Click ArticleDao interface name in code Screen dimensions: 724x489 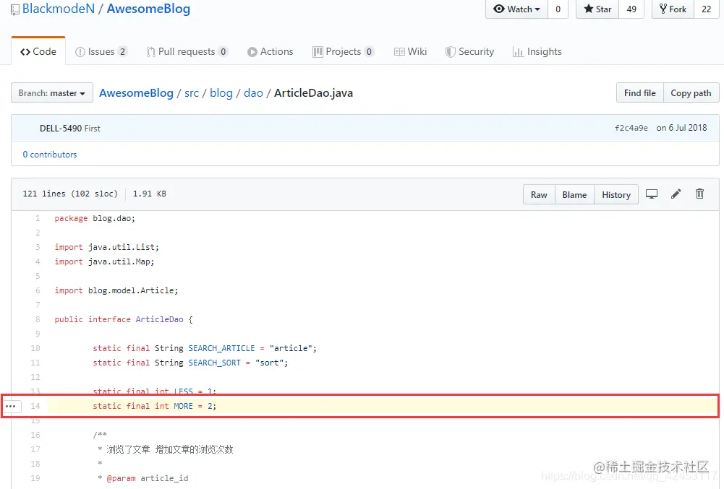click(x=159, y=319)
